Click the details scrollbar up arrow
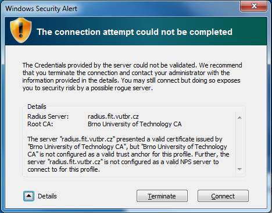This screenshot has height=213, width=272. tap(239, 118)
